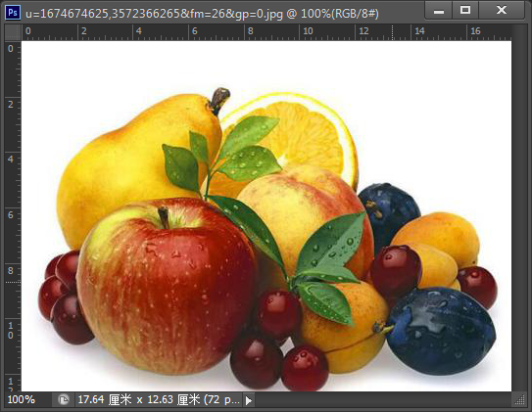
Task: Click the Photoshop Ps icon in title bar
Action: [13, 12]
